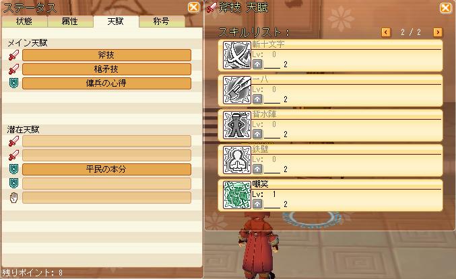Switch to the 状態 tab
This screenshot has height=279, width=456.
click(x=24, y=22)
